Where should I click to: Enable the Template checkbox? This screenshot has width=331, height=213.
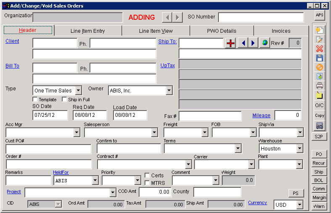35,100
